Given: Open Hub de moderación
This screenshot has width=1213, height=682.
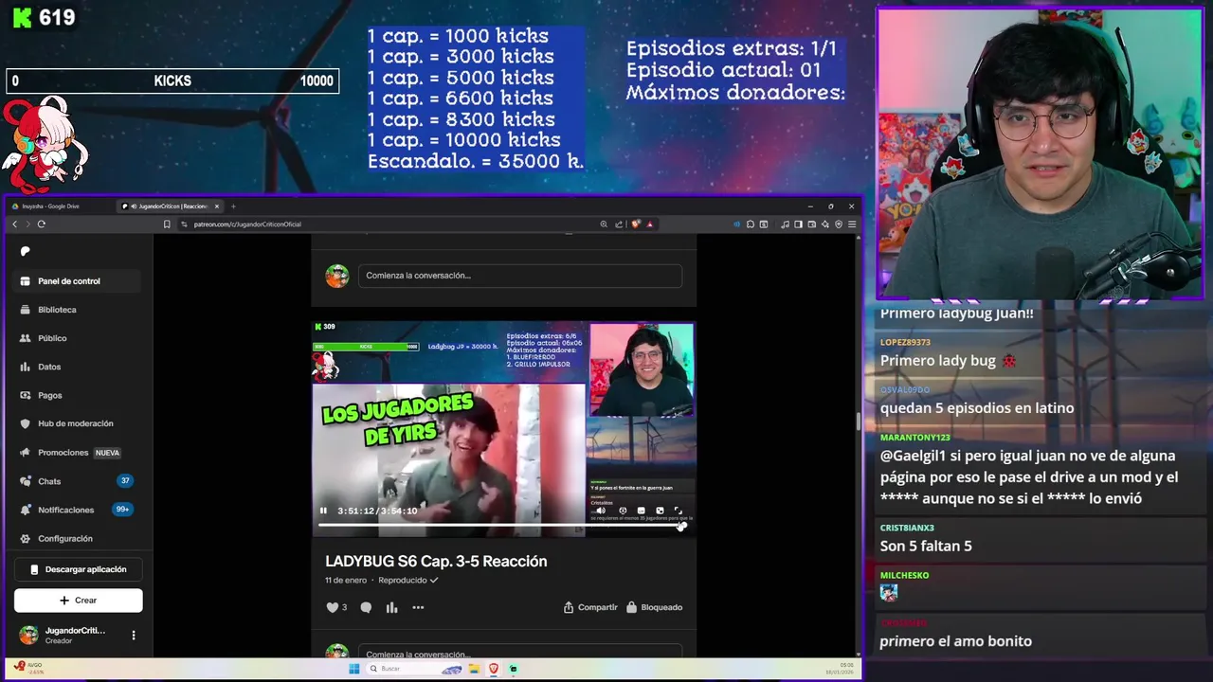Looking at the screenshot, I should click(x=78, y=423).
